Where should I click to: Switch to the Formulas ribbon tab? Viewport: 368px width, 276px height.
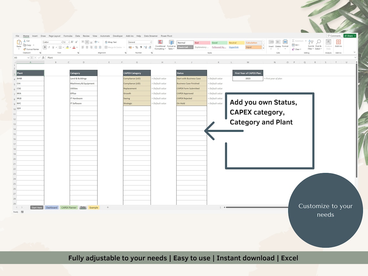coord(68,36)
